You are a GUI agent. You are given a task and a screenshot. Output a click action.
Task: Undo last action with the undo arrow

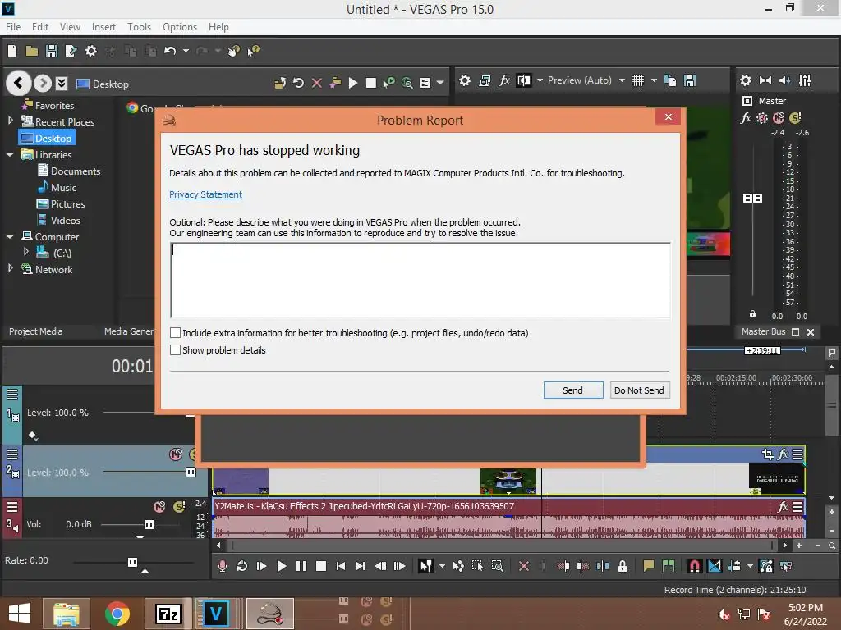click(170, 51)
